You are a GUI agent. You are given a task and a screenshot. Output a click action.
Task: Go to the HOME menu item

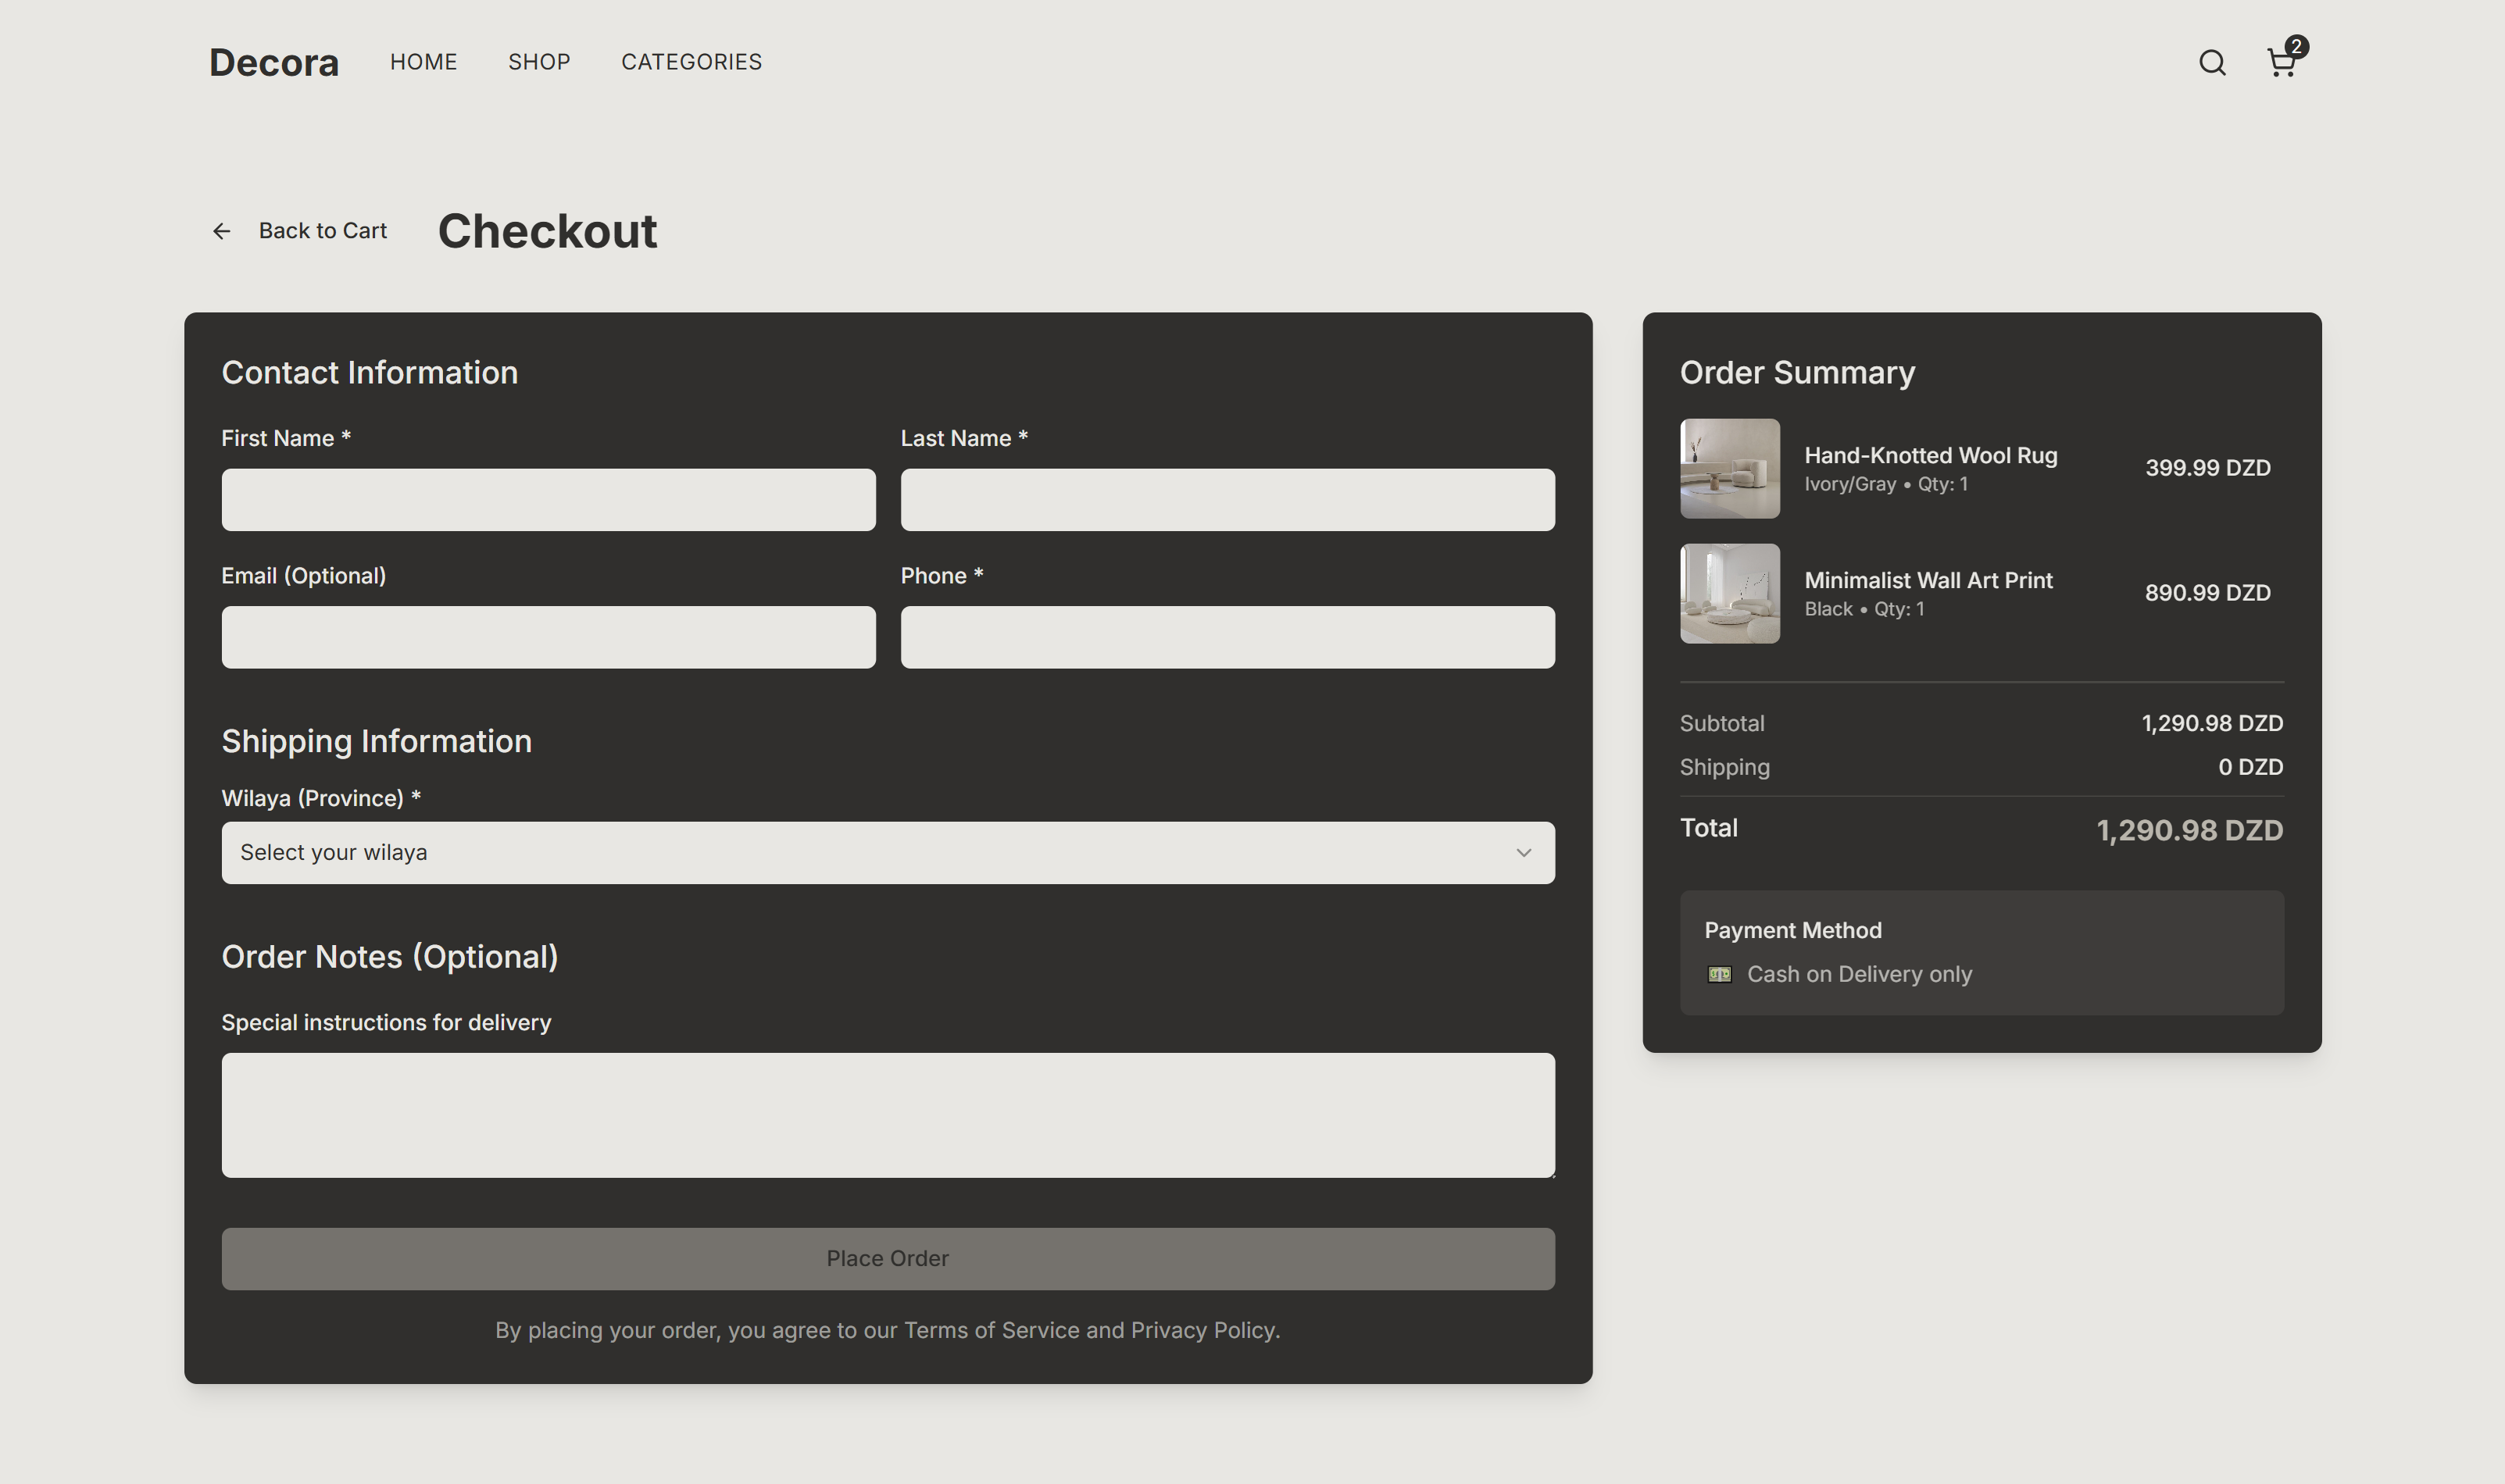(423, 62)
